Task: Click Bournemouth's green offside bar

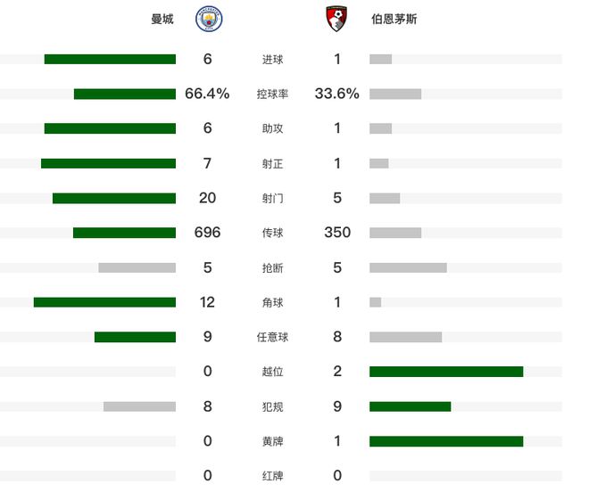Action: click(x=446, y=372)
